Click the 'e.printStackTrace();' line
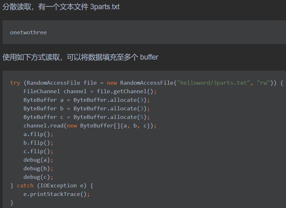This screenshot has width=286, height=208. click(x=56, y=194)
